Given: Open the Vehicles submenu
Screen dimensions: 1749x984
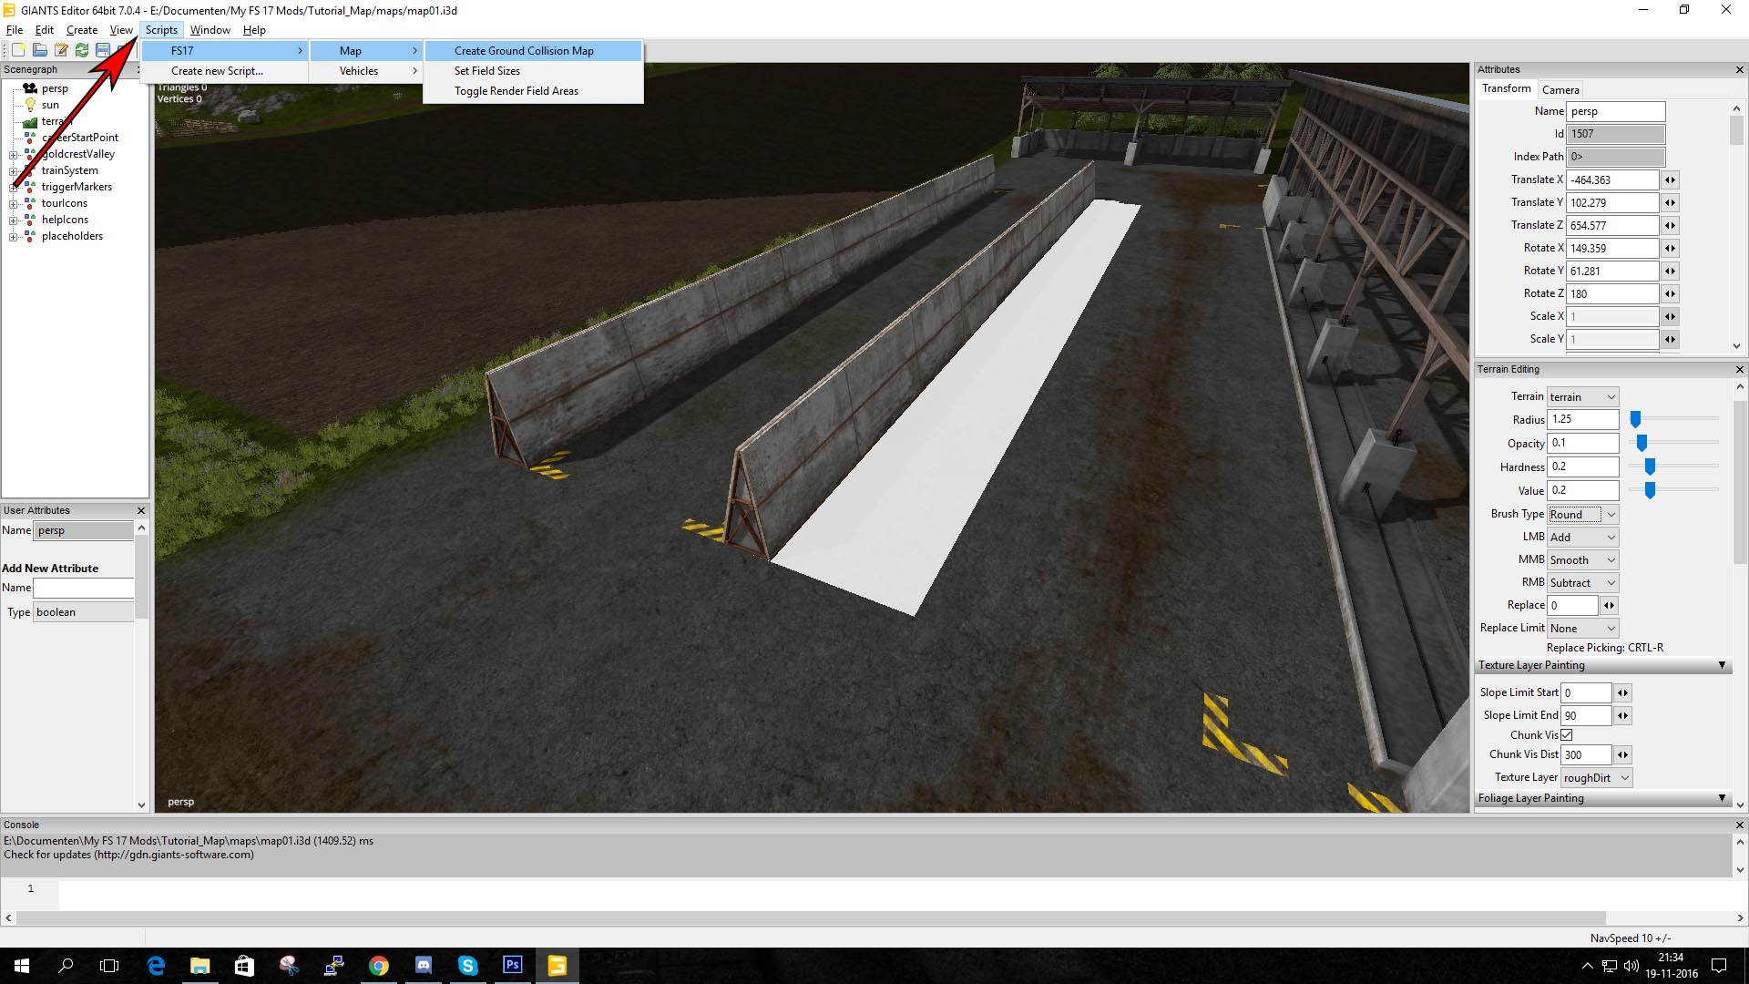Looking at the screenshot, I should pos(366,71).
